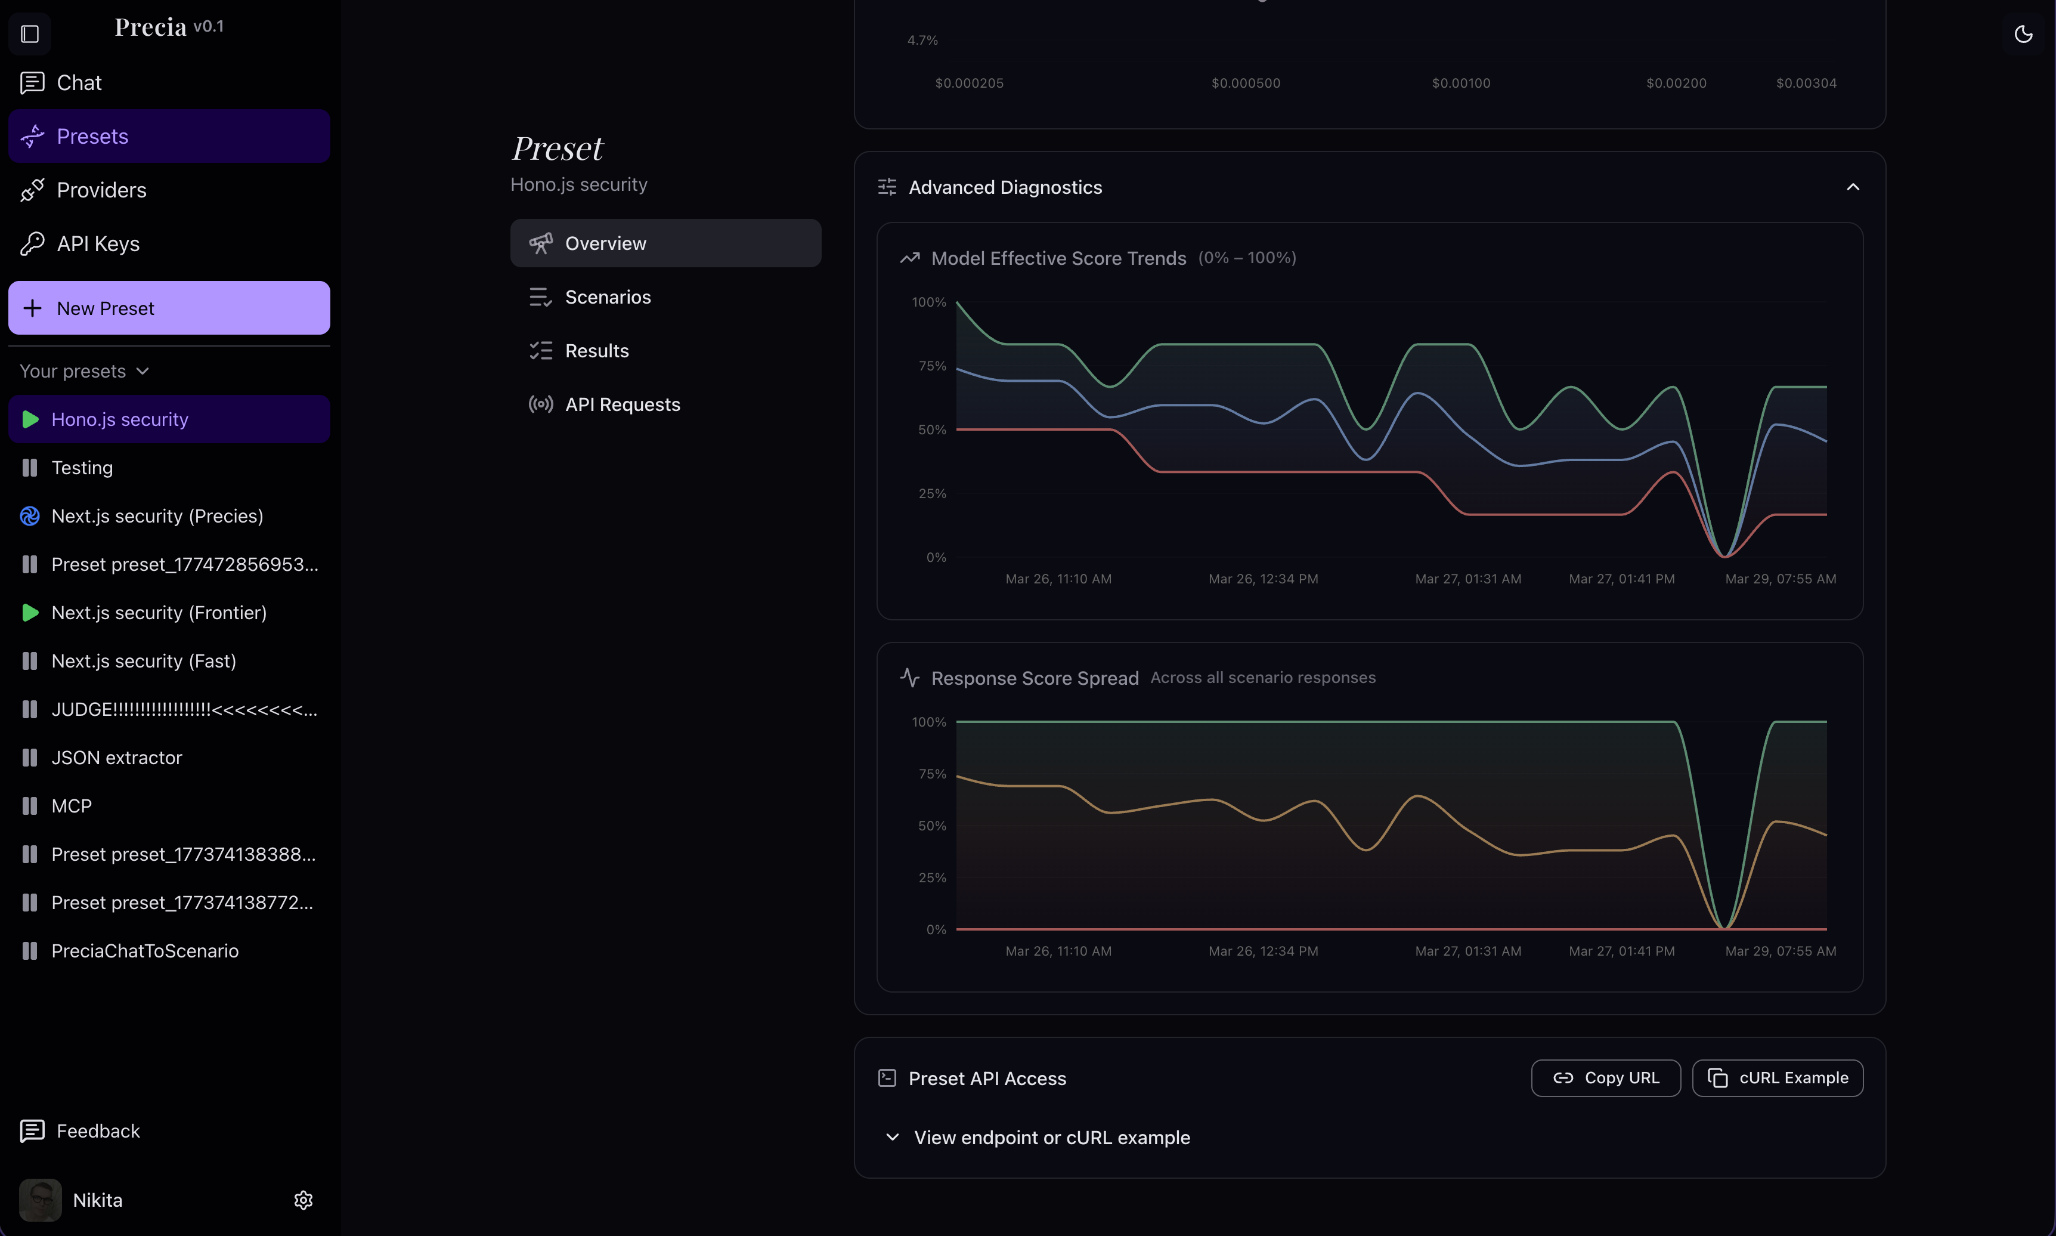
Task: Toggle the sidebar collapse icon
Action: (30, 34)
